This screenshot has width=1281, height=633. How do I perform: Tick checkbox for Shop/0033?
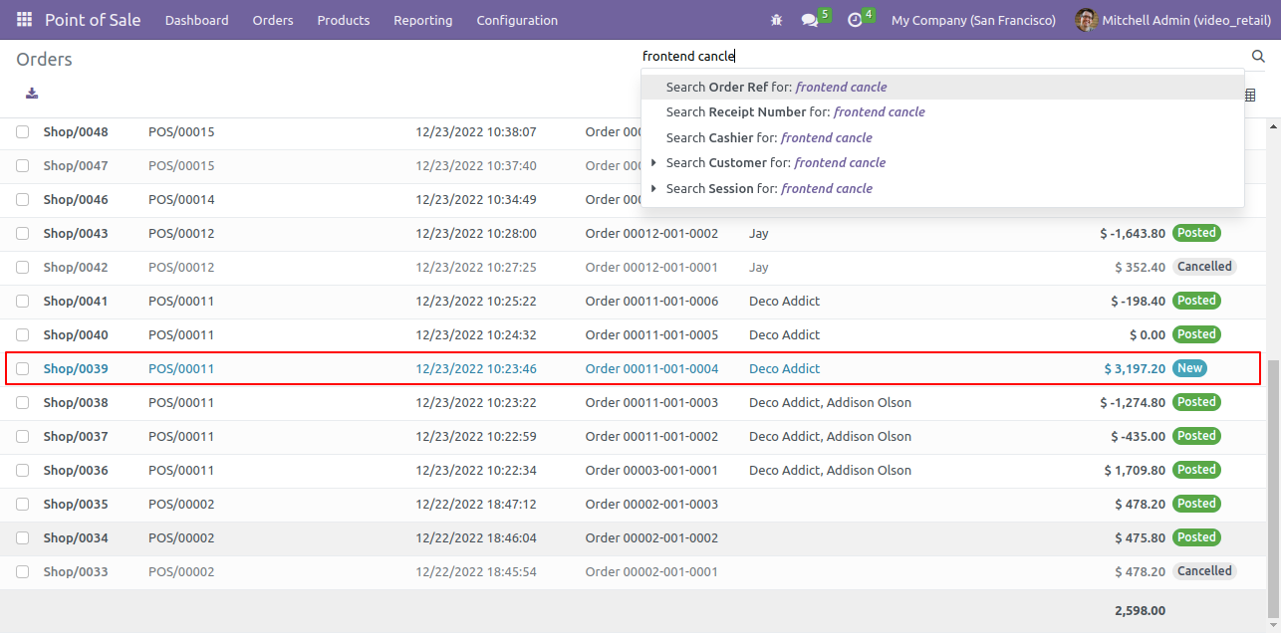click(23, 572)
